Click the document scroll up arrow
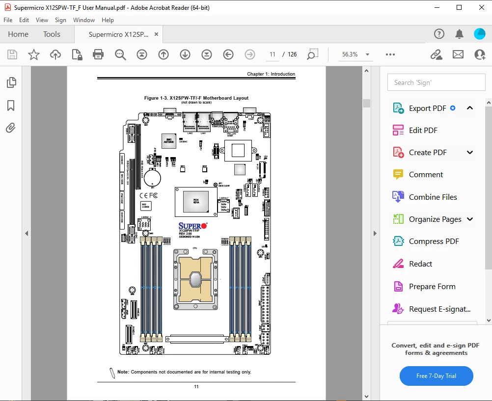This screenshot has width=492, height=401. click(x=366, y=71)
